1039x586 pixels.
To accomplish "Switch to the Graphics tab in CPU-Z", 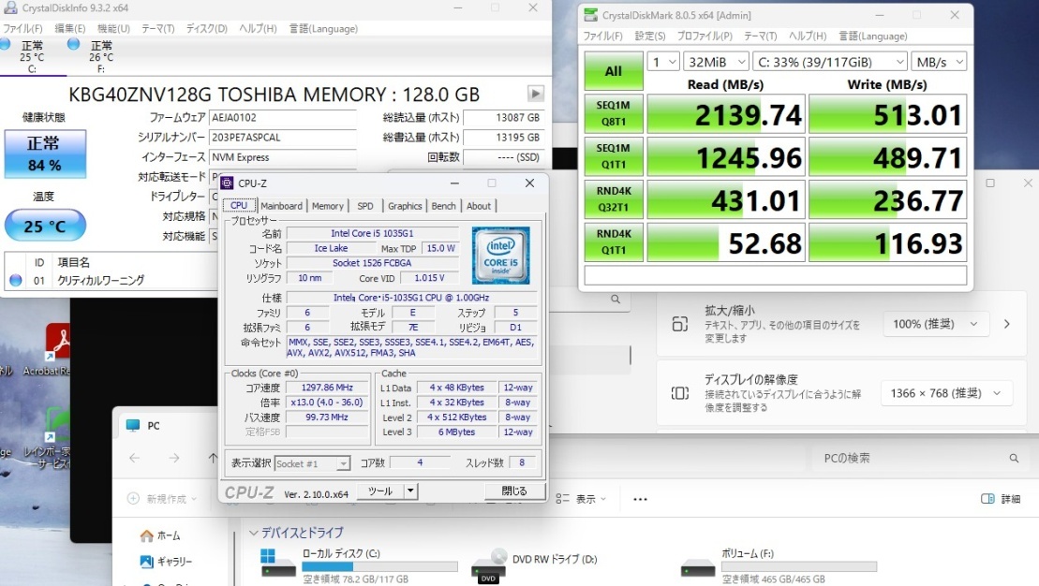I will (405, 206).
